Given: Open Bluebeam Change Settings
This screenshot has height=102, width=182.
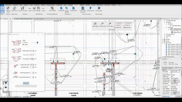Looking at the screenshot, I should pos(67,9).
